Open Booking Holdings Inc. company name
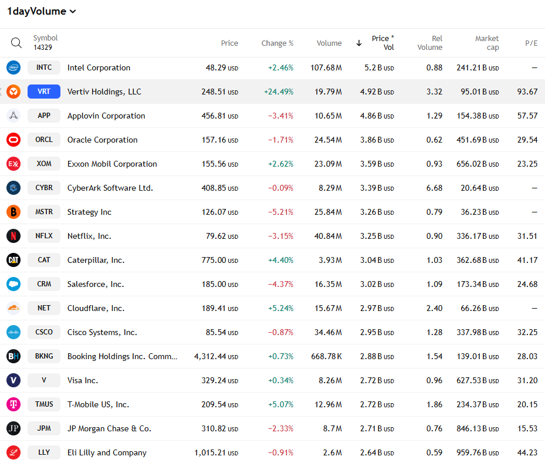Viewport: 545px width, 463px height. coord(123,356)
